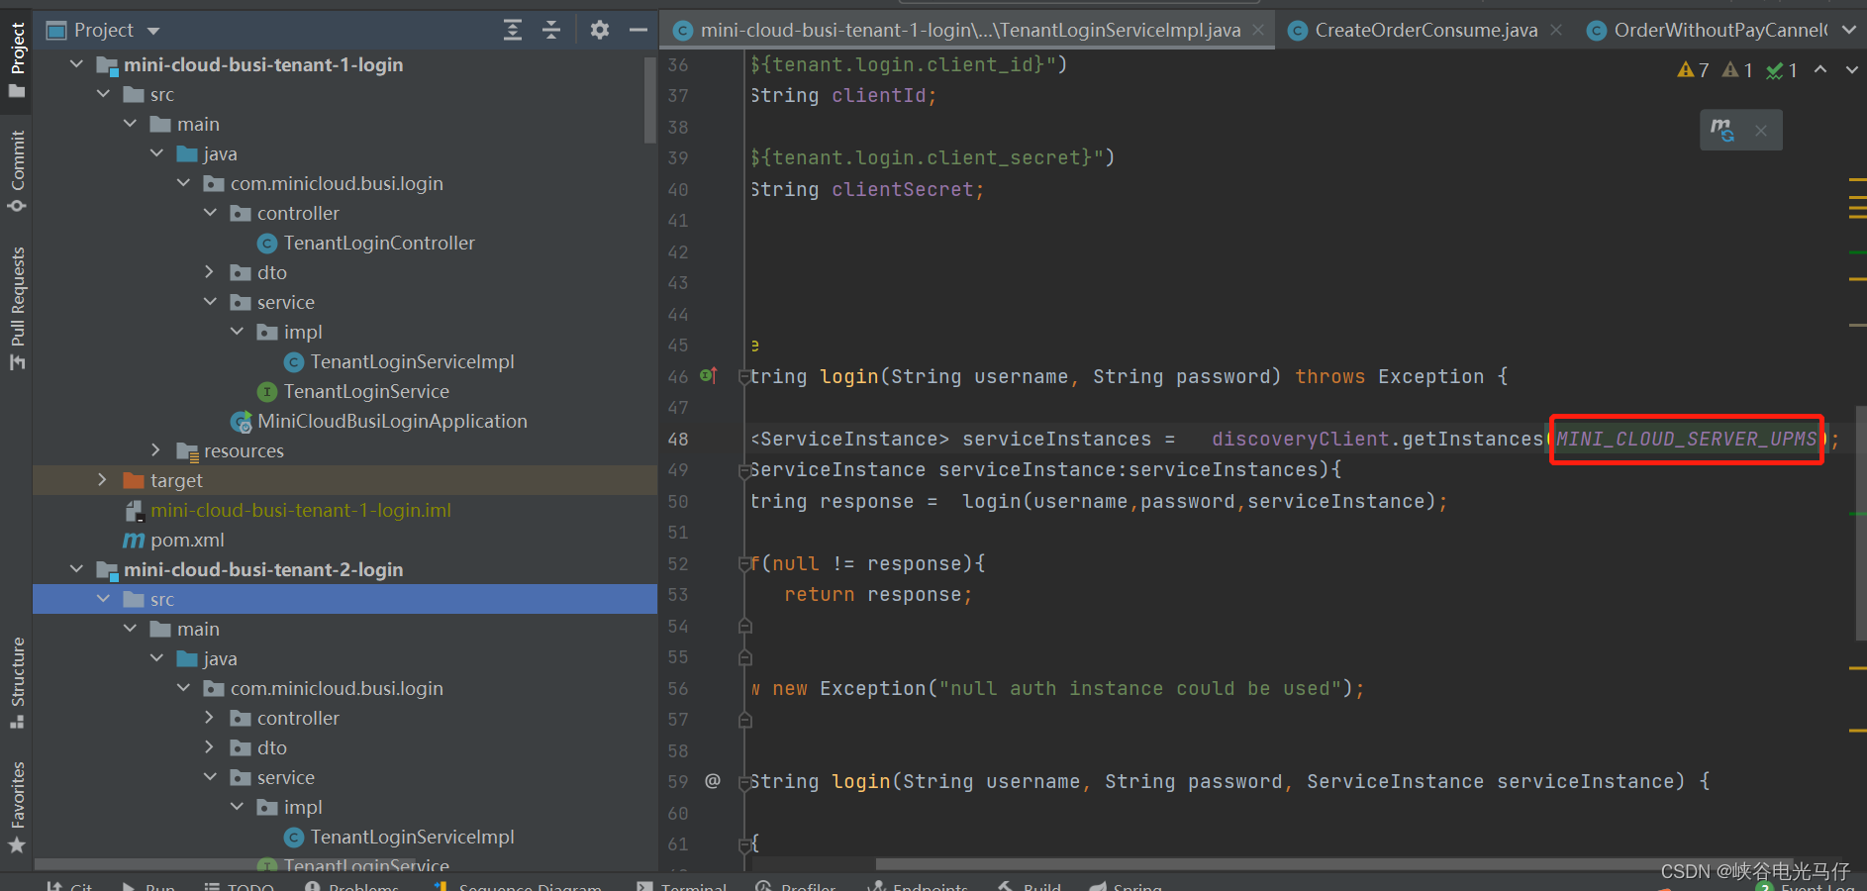Viewport: 1867px width, 891px height.
Task: Collapse the main folder in tenant-1-login
Action: pyautogui.click(x=130, y=124)
